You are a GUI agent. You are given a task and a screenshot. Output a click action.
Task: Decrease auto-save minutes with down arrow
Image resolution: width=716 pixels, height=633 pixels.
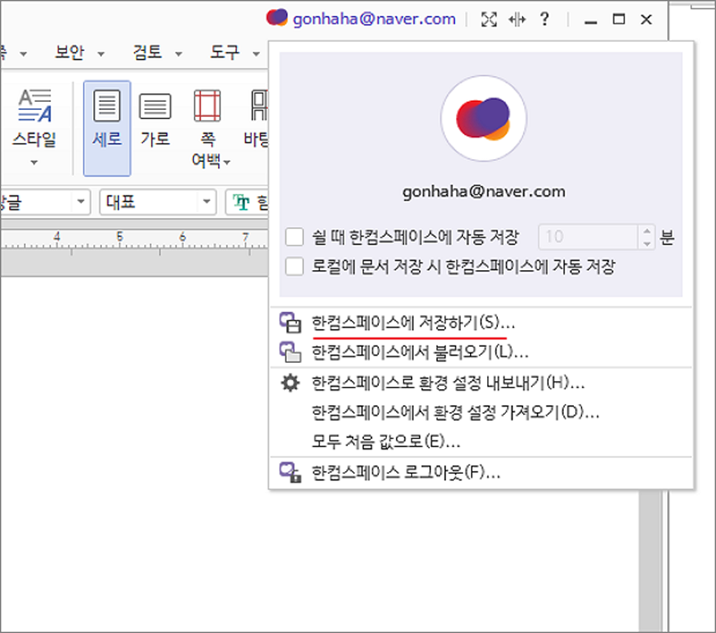[647, 243]
